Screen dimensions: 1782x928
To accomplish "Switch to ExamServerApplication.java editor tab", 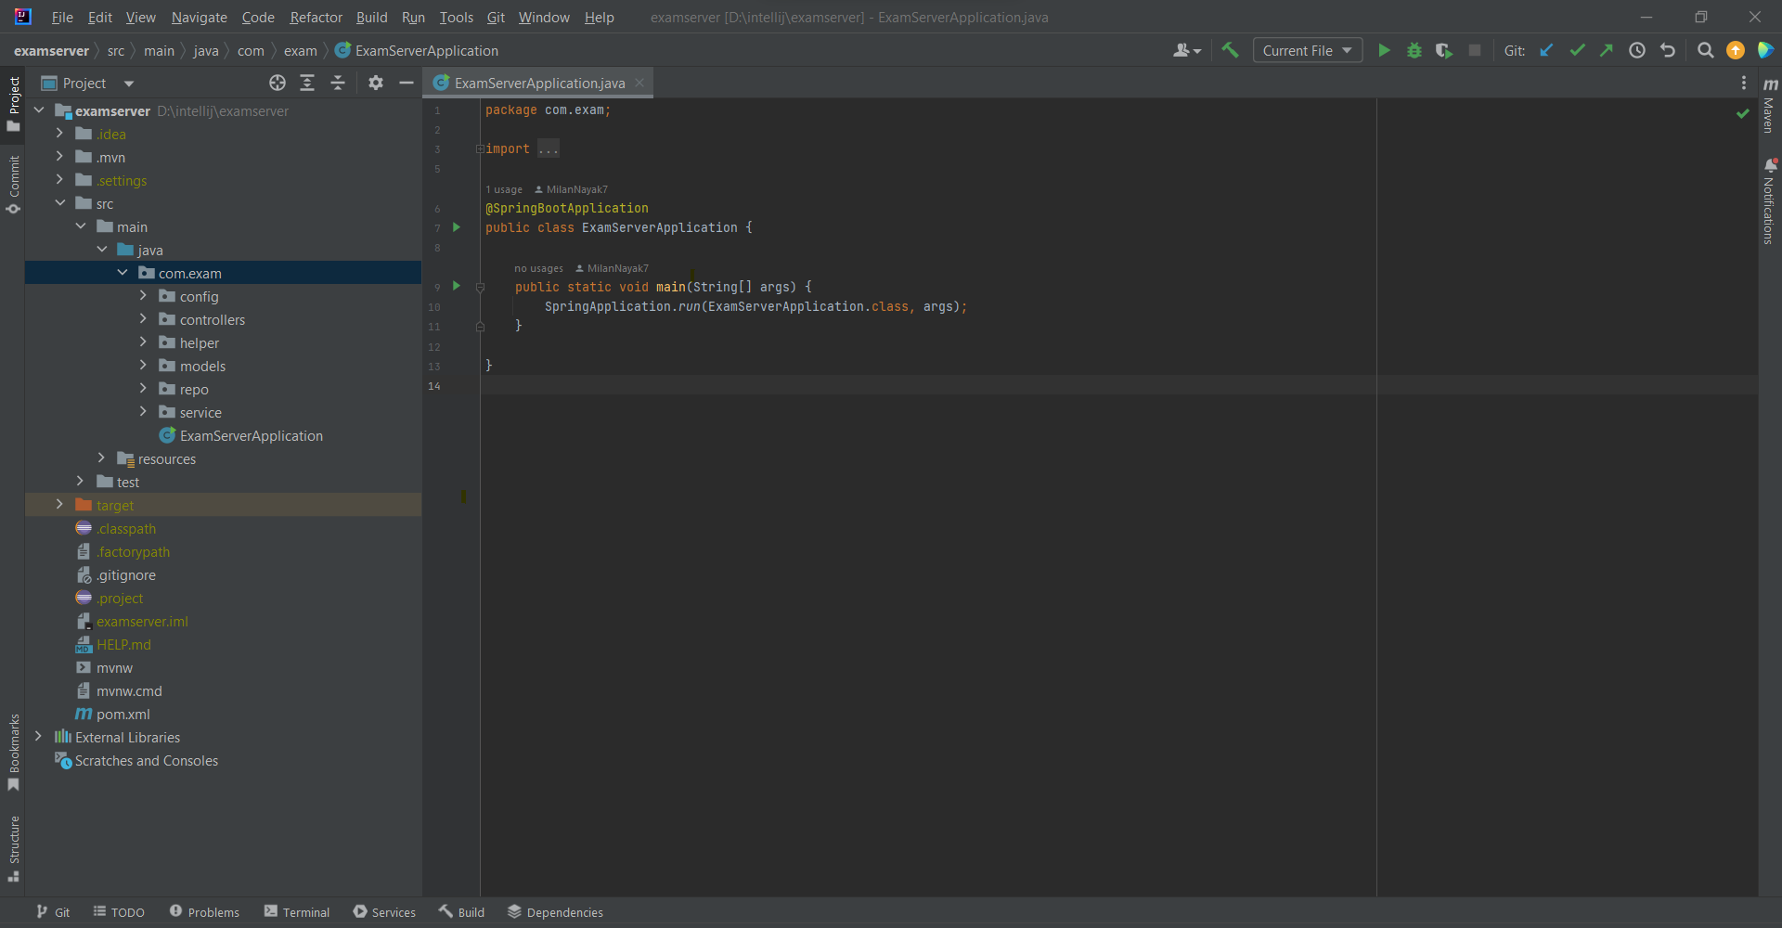I will (x=539, y=83).
